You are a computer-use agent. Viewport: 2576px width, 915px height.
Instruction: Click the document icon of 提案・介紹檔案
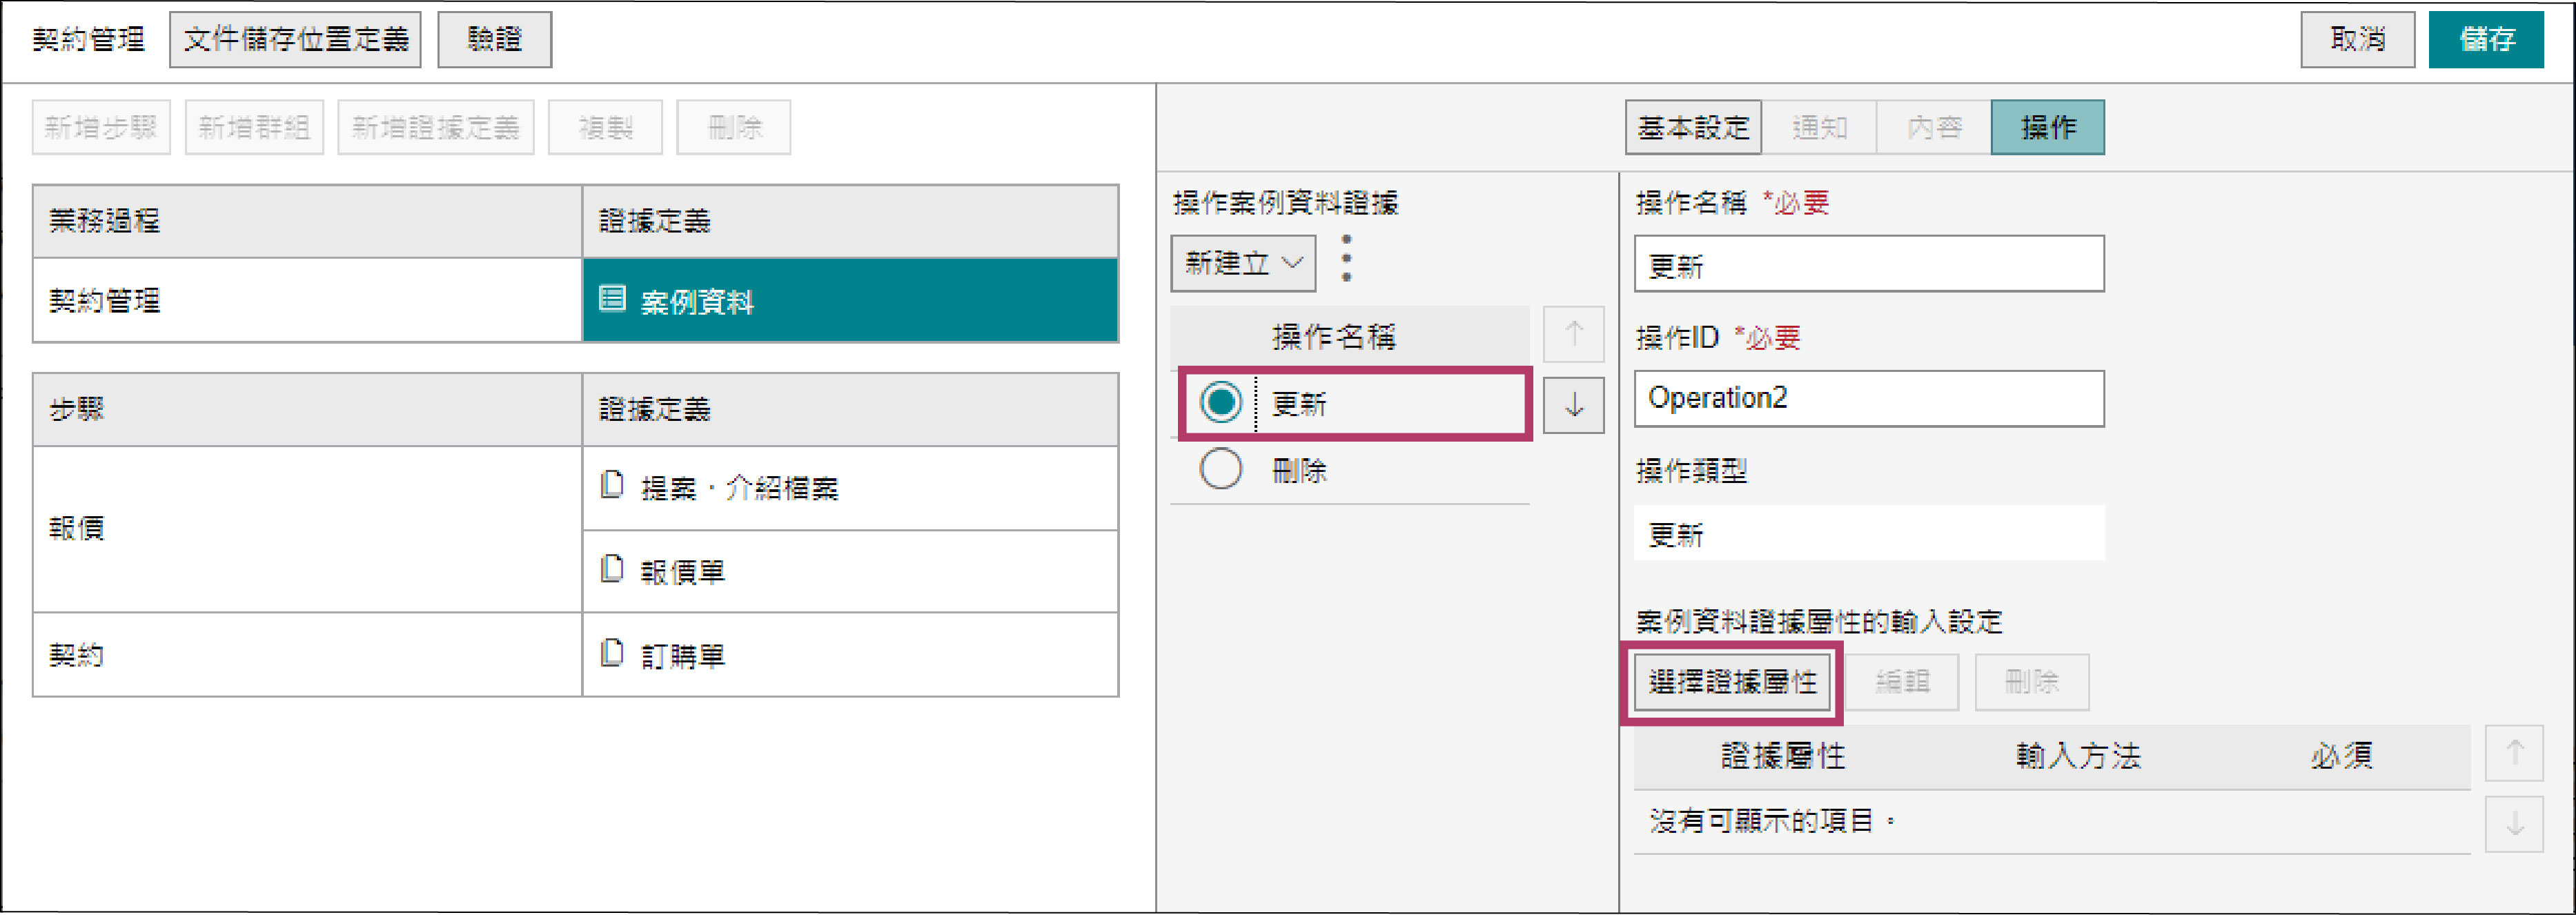[611, 486]
